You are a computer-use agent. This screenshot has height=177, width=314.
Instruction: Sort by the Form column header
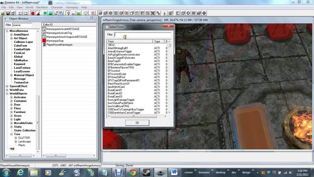(x=130, y=41)
